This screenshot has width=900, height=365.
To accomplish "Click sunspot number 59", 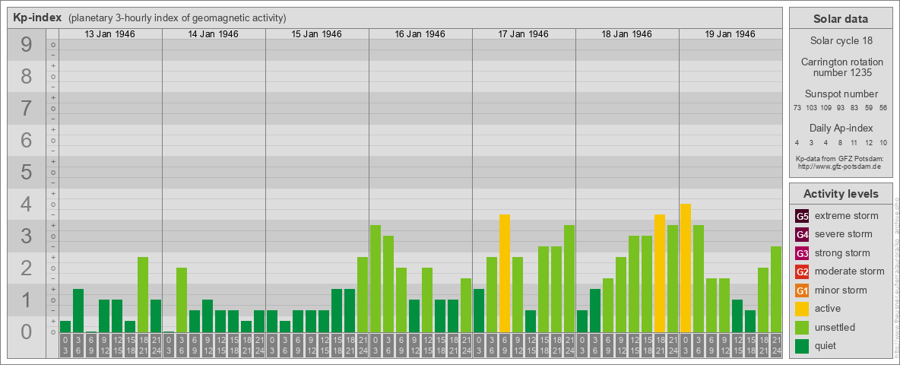I will coord(869,108).
